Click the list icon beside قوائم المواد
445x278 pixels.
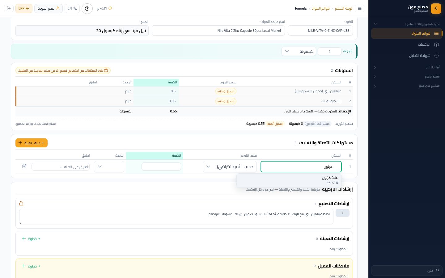point(436,33)
